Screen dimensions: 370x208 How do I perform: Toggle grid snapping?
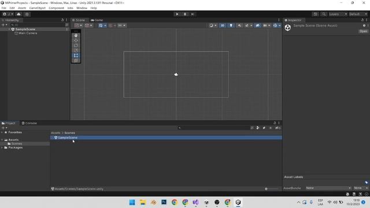(x=110, y=25)
